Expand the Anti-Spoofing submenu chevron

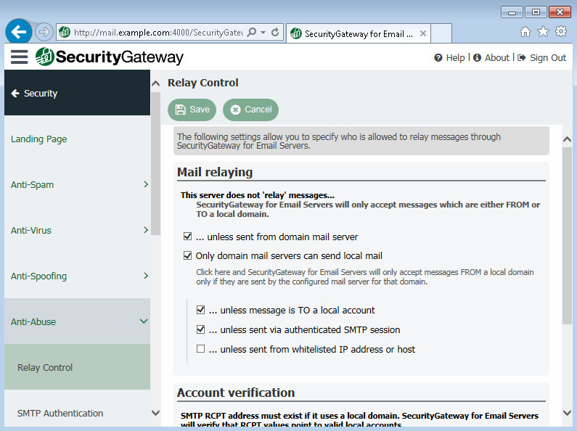point(146,276)
